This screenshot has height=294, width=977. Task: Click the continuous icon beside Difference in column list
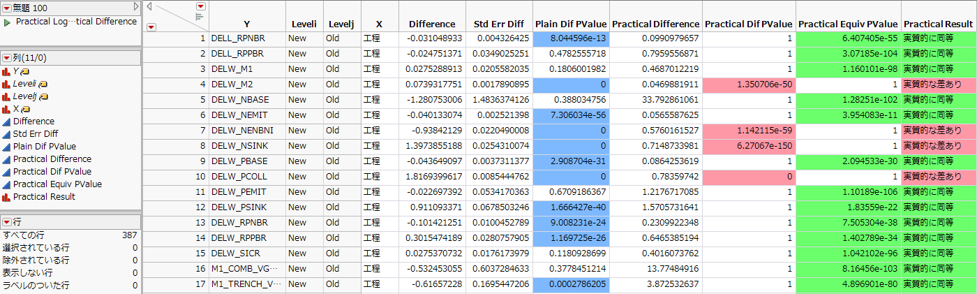7,122
